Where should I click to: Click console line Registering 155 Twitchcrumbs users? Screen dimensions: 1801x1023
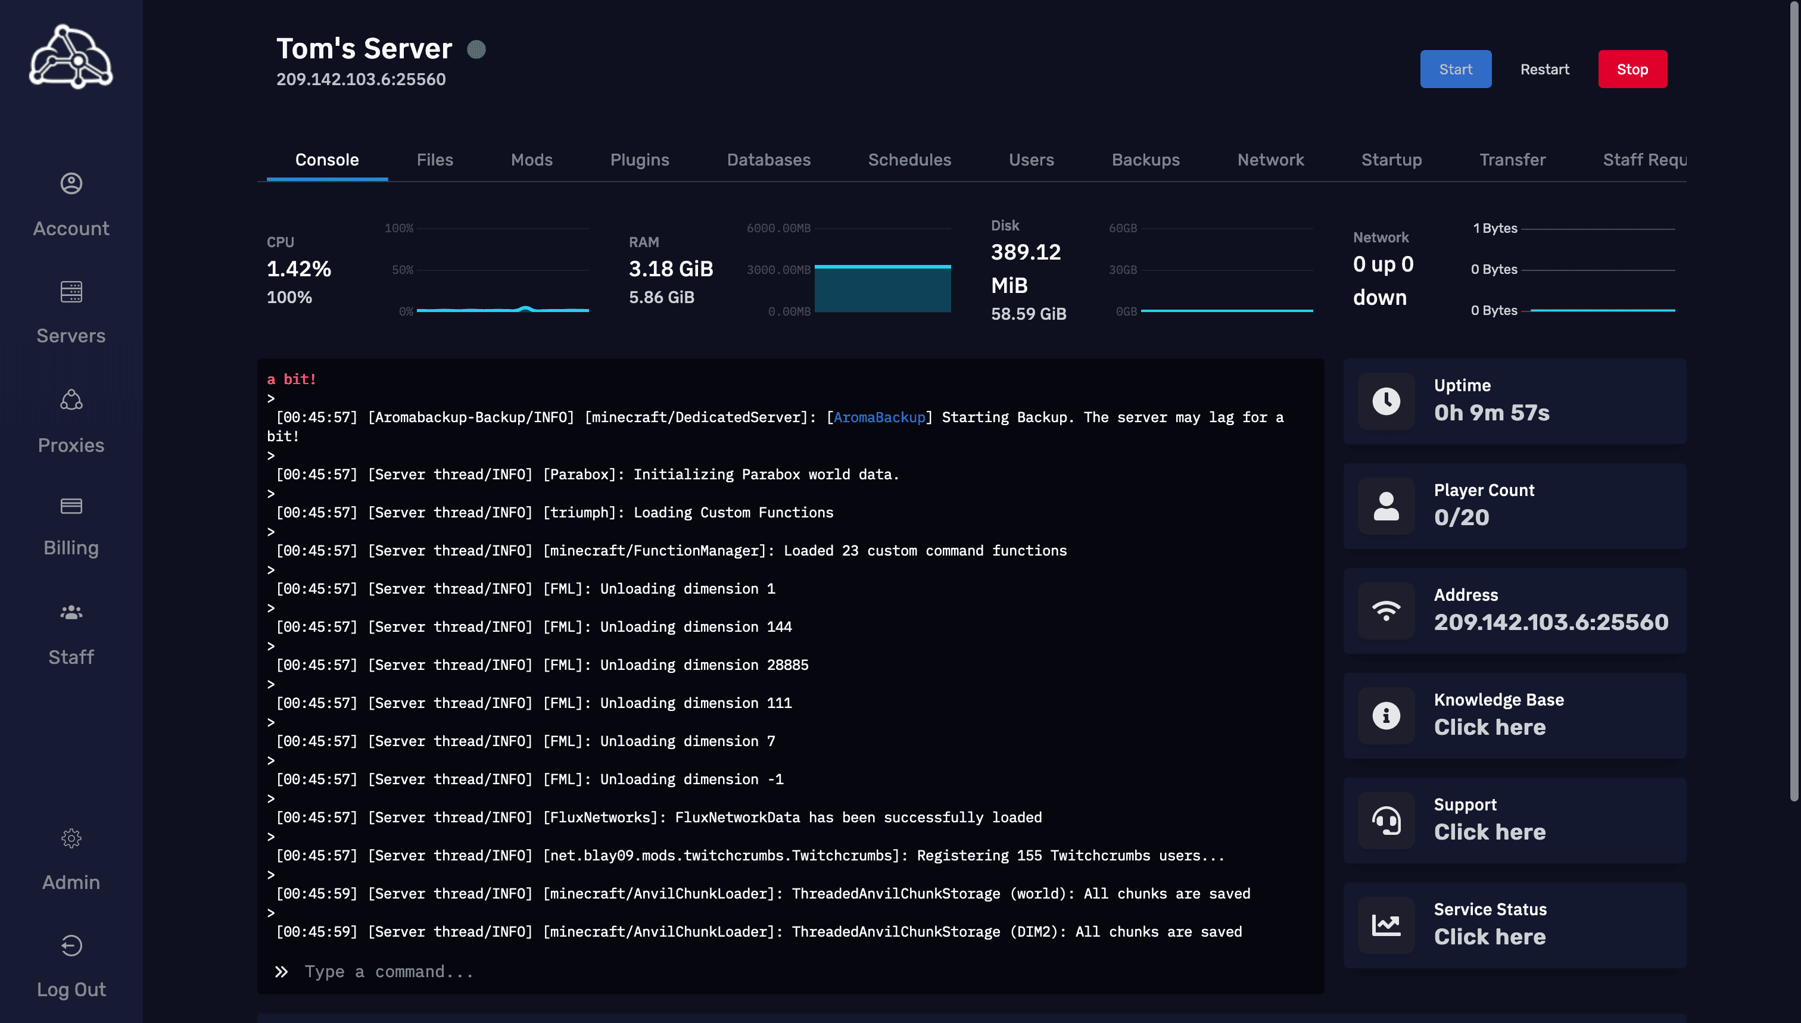[750, 855]
